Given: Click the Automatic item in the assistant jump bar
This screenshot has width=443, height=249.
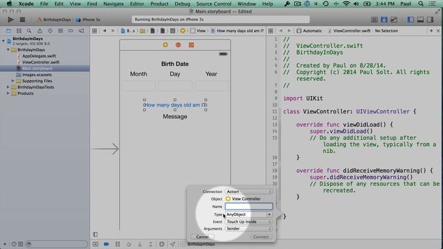Looking at the screenshot, I should (x=309, y=30).
